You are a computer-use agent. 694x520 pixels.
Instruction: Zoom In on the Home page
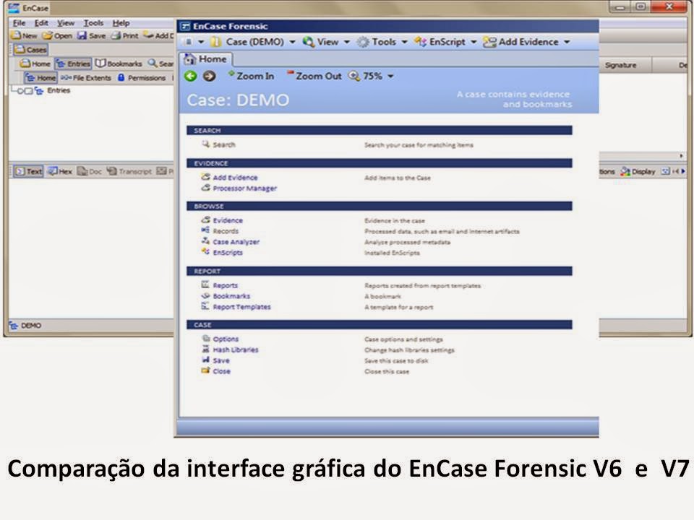pos(251,76)
